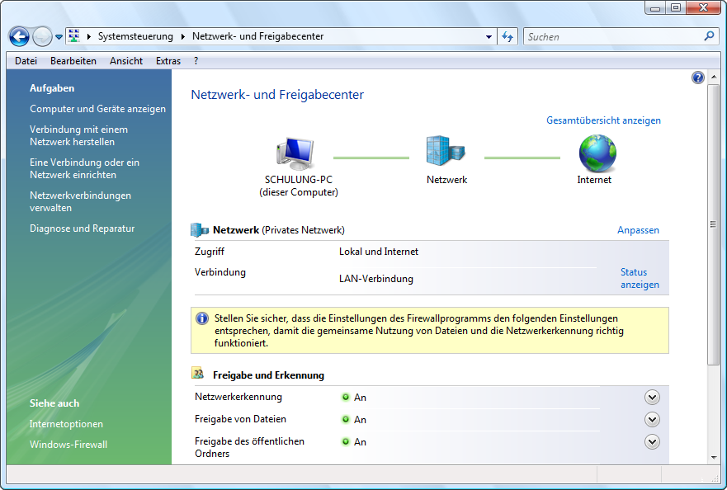Toggle Freigabe des öffentlichen Ordners status
The width and height of the screenshot is (727, 490).
[x=347, y=441]
